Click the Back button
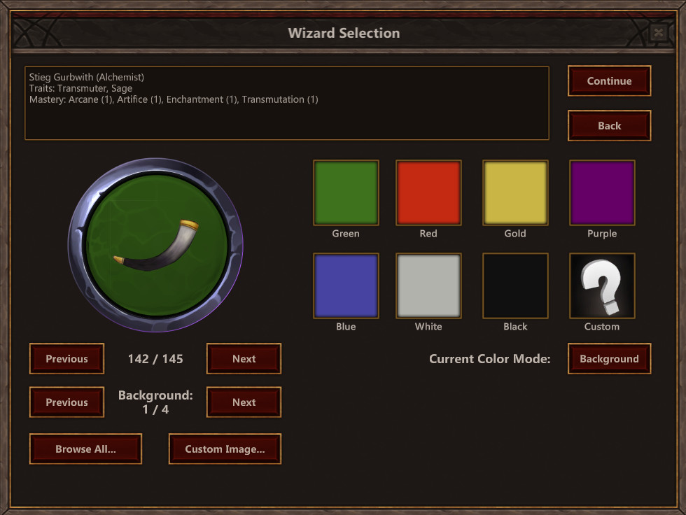The image size is (686, 515). [x=609, y=125]
